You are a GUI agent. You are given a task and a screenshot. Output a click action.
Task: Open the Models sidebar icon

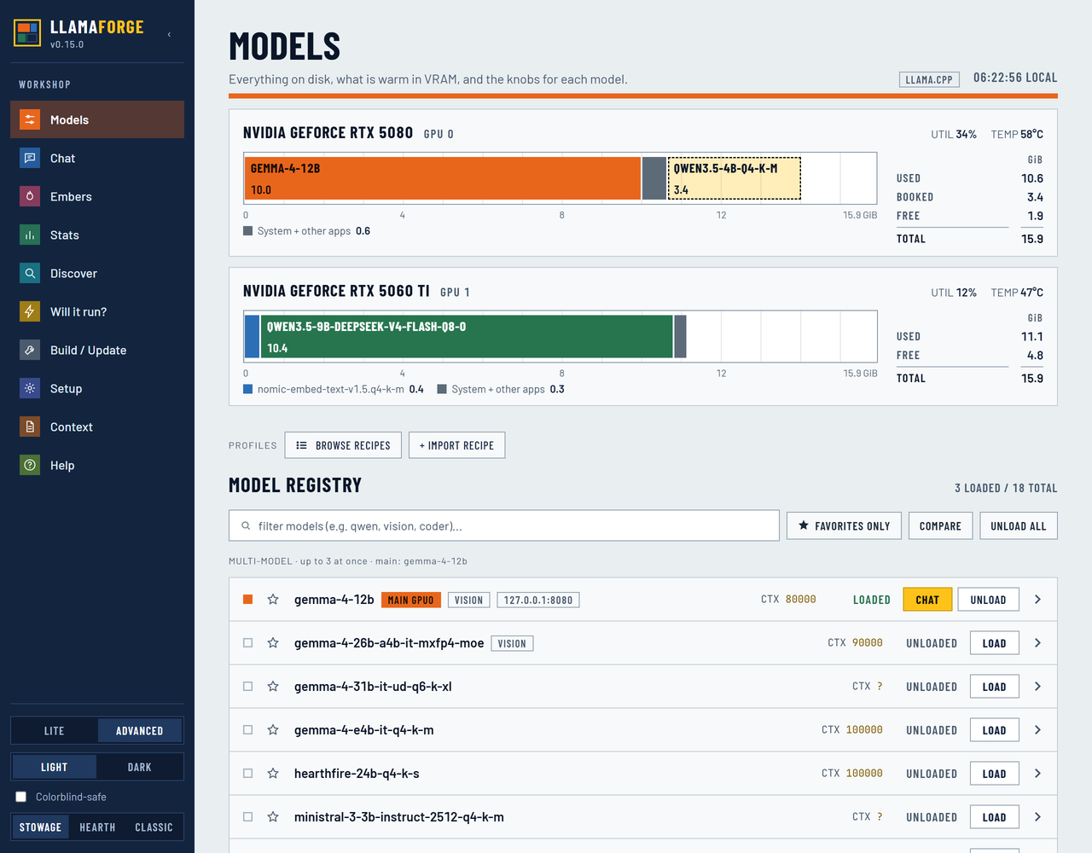[30, 119]
